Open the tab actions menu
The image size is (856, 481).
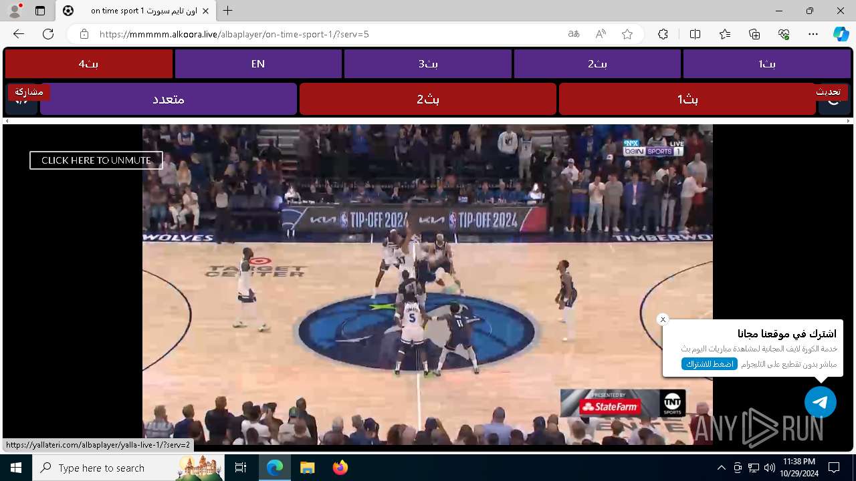coord(40,11)
